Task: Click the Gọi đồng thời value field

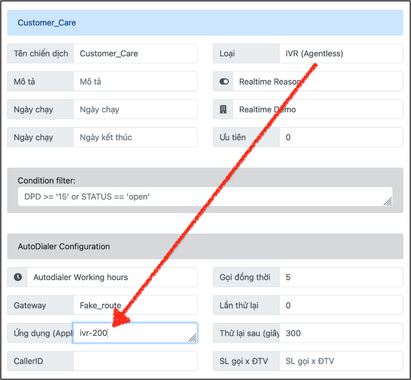Action: pyautogui.click(x=341, y=277)
